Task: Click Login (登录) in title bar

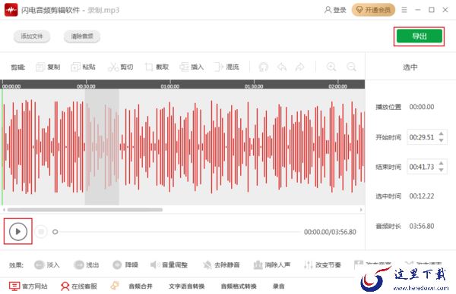Action: pyautogui.click(x=335, y=10)
